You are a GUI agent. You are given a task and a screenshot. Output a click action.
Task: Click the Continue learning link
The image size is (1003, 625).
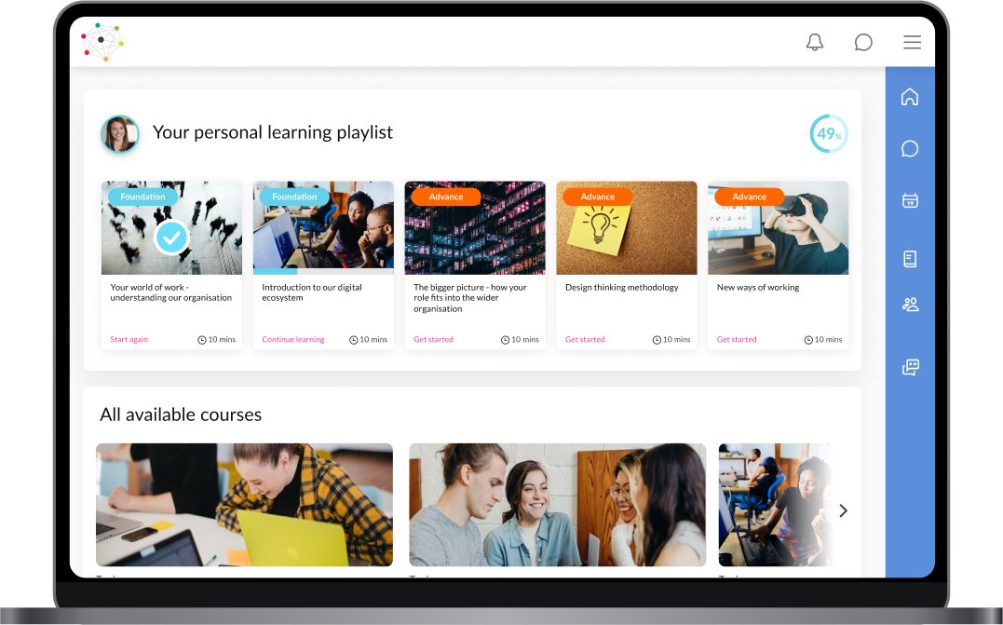tap(293, 340)
